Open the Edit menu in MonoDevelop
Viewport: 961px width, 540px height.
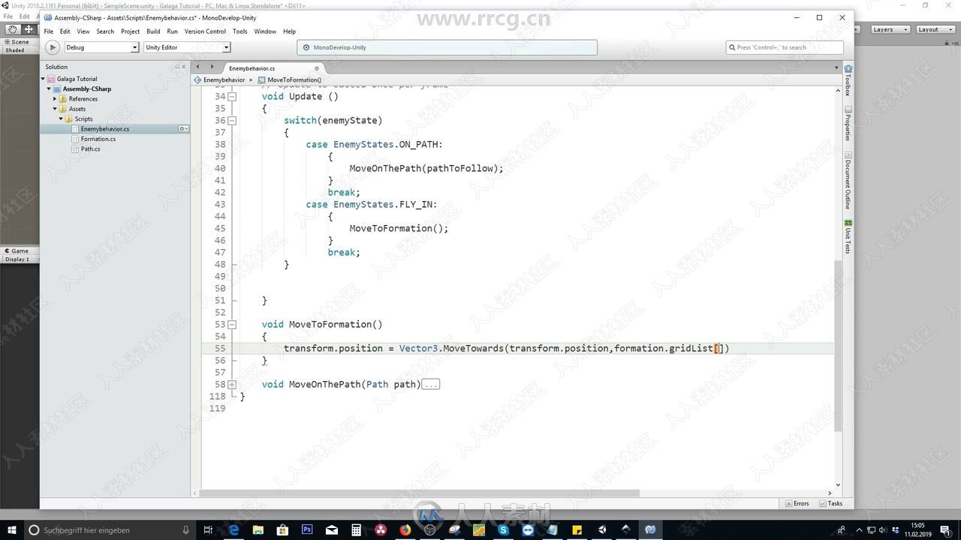coord(65,31)
